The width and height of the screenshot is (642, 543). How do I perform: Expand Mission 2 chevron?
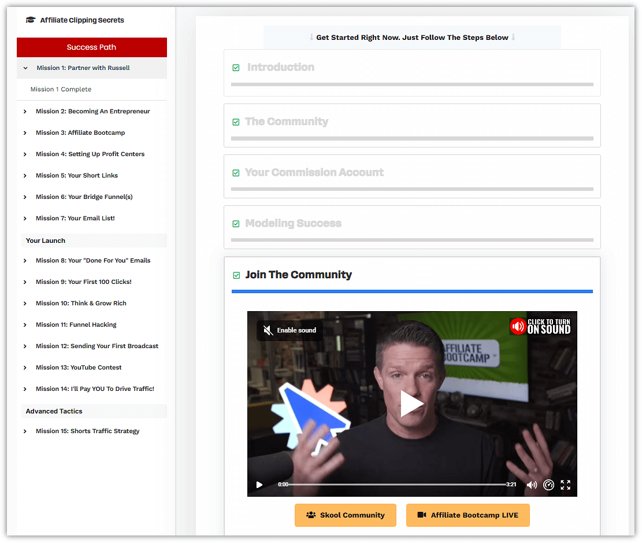click(x=25, y=112)
